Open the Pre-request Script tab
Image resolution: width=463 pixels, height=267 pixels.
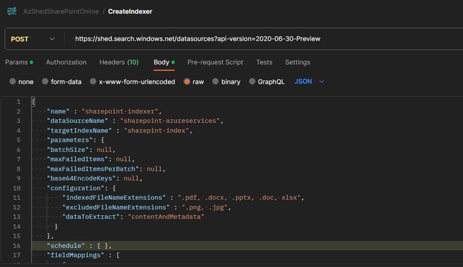[x=215, y=62]
